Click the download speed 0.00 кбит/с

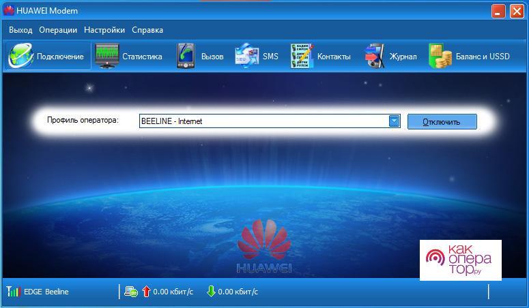tap(238, 292)
